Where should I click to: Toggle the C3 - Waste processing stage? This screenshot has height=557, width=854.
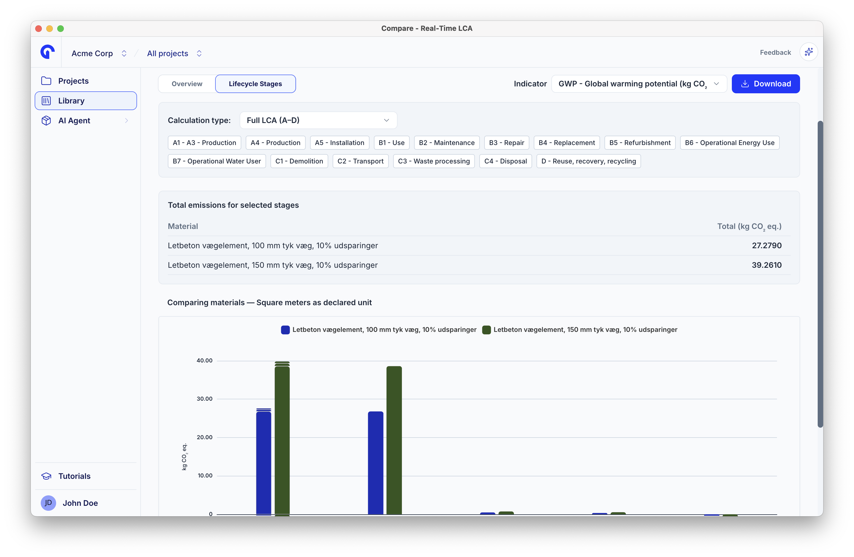tap(434, 161)
